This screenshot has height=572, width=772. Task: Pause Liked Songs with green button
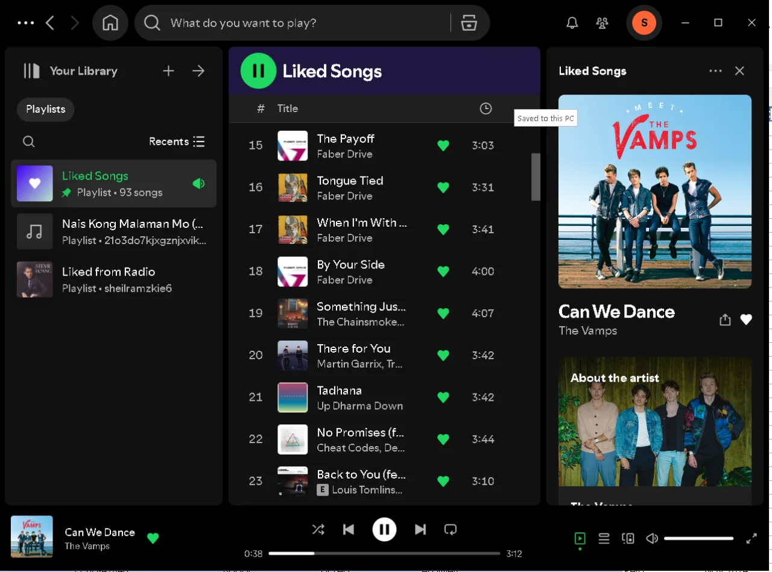258,71
